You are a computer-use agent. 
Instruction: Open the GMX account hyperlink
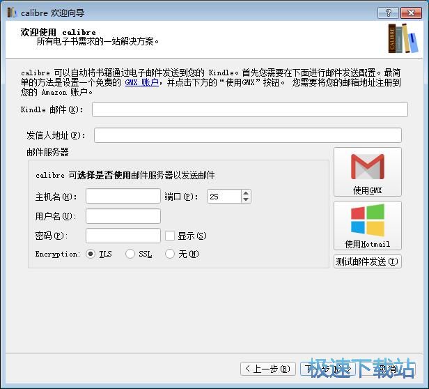(x=142, y=82)
